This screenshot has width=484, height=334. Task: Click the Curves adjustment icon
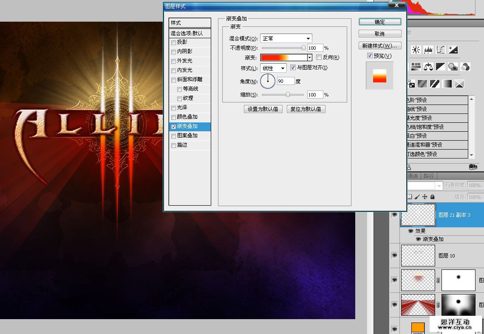click(x=441, y=50)
